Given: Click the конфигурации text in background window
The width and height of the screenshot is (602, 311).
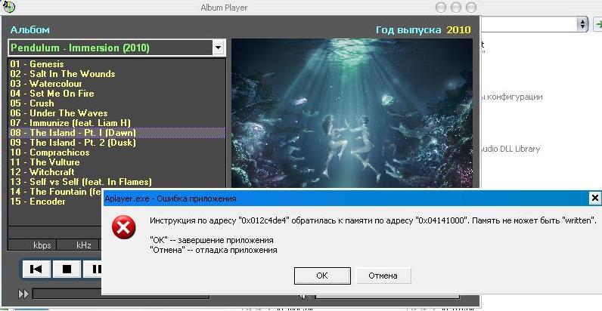Looking at the screenshot, I should (514, 97).
